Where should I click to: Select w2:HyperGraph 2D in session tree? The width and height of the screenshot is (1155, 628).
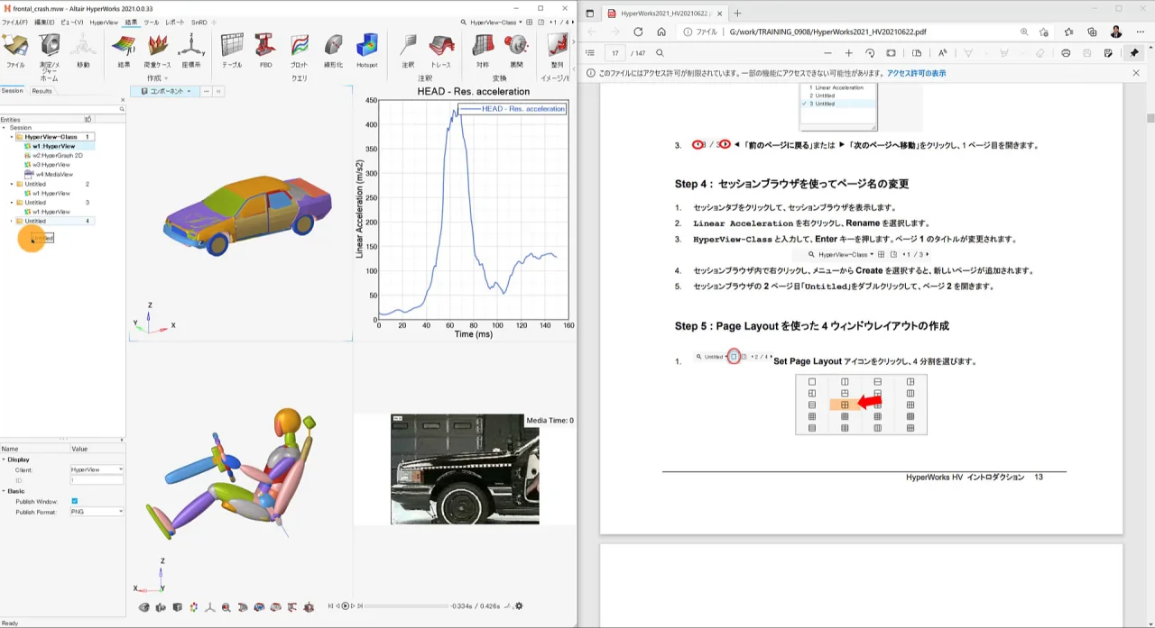point(58,155)
